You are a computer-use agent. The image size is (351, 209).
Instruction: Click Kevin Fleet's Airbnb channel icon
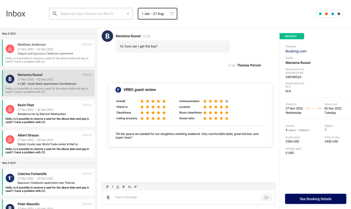pyautogui.click(x=10, y=109)
